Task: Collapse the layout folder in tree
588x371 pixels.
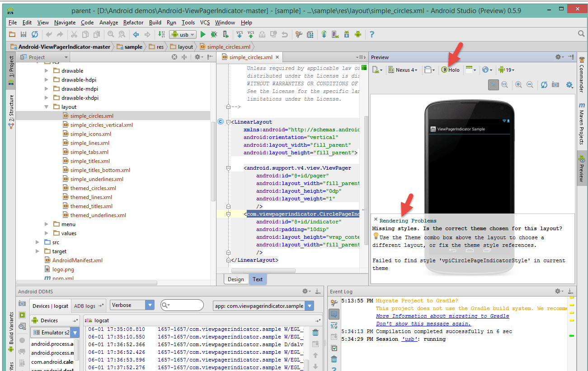Action: pyautogui.click(x=47, y=107)
